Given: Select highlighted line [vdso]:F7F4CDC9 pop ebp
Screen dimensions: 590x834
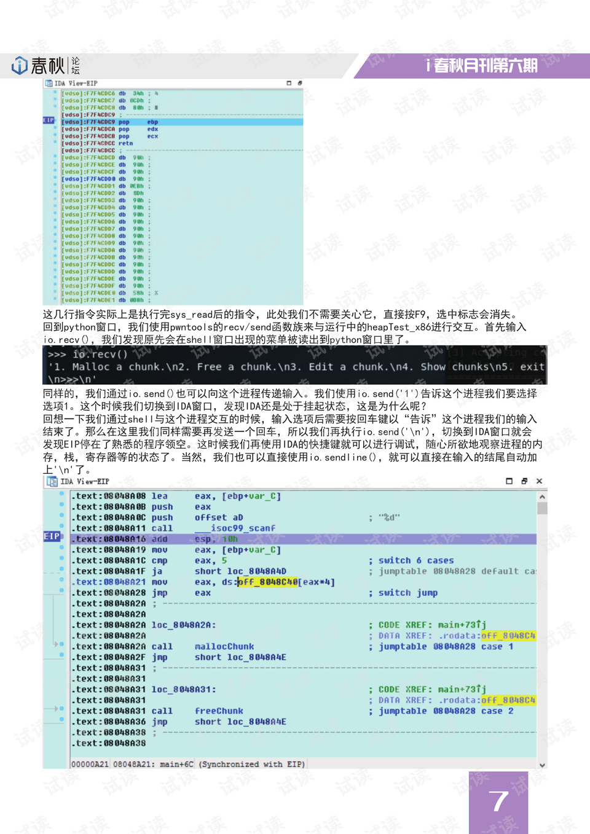Looking at the screenshot, I should coord(181,122).
